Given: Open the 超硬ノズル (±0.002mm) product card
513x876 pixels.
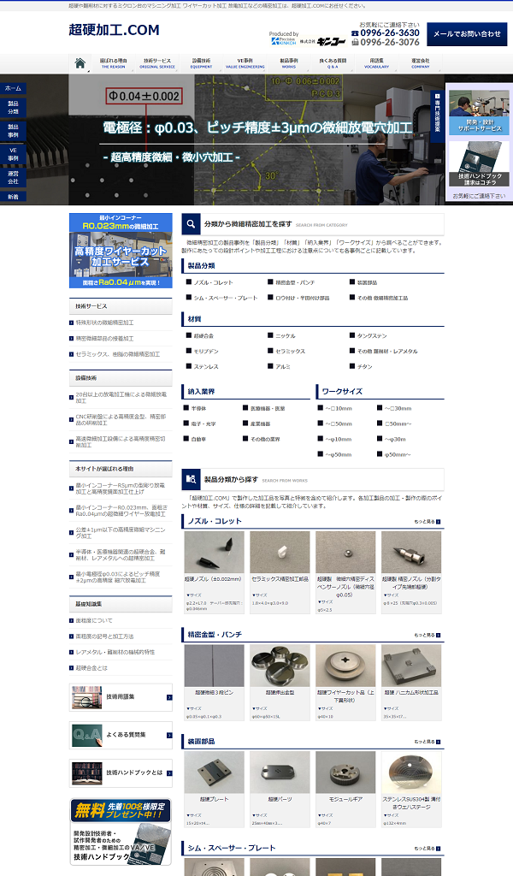Looking at the screenshot, I should pos(214,572).
